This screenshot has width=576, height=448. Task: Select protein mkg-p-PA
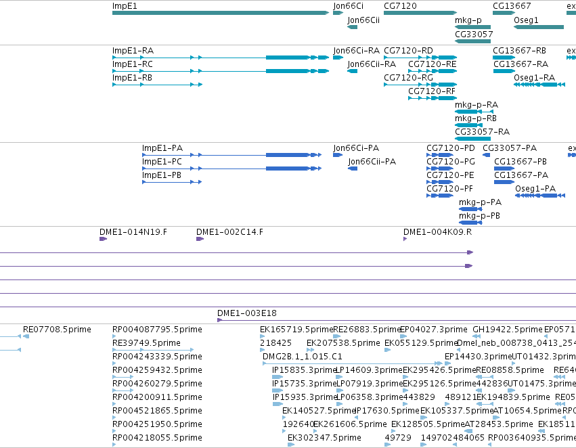[x=480, y=203]
